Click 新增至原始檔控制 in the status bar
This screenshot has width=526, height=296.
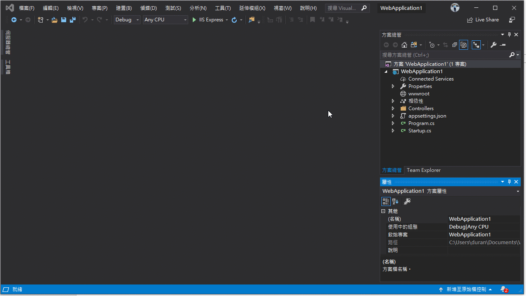click(466, 289)
